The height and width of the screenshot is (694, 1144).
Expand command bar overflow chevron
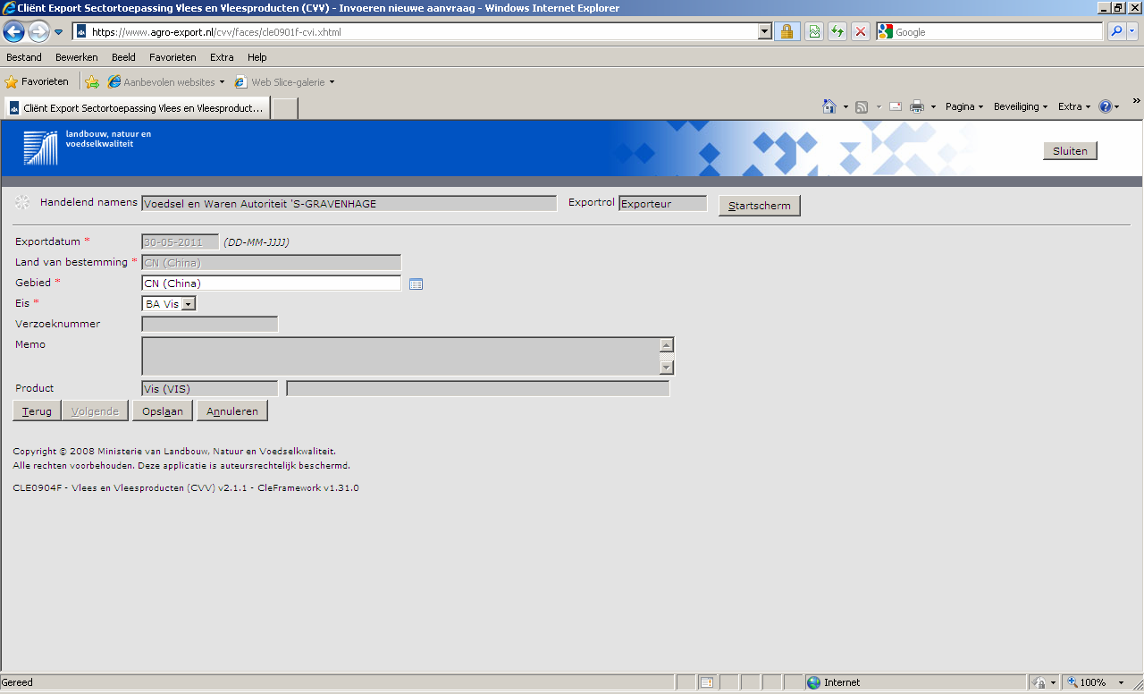[1137, 100]
